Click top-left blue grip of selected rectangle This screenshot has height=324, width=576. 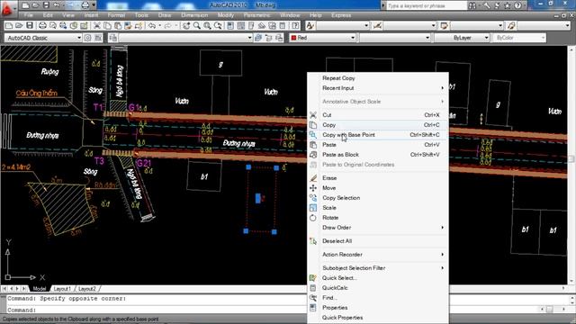(248, 167)
